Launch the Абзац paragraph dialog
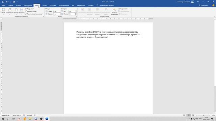This screenshot has height=121, width=216. tap(77, 16)
